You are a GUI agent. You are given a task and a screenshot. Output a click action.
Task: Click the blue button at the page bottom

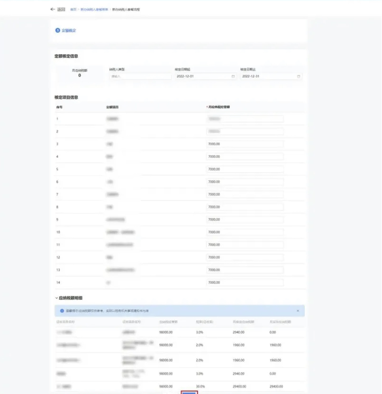pyautogui.click(x=189, y=392)
